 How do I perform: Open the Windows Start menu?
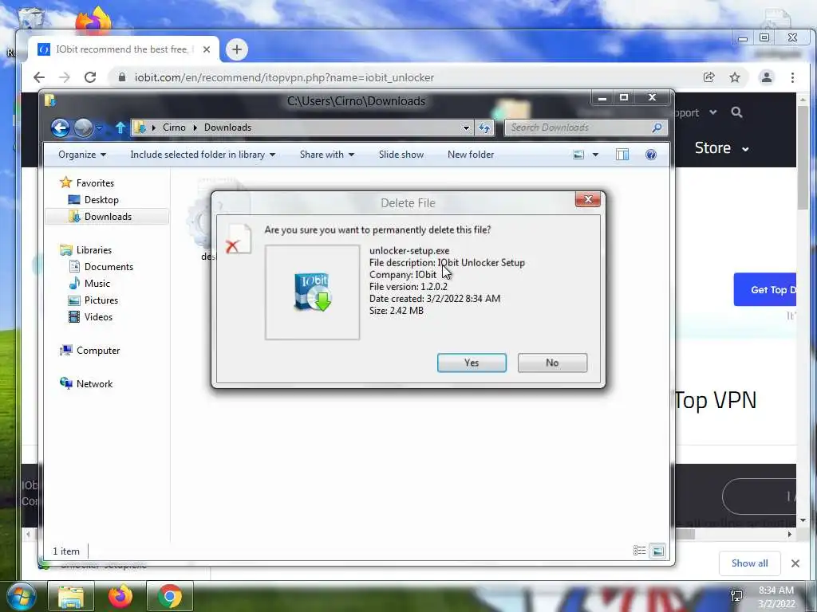point(20,597)
